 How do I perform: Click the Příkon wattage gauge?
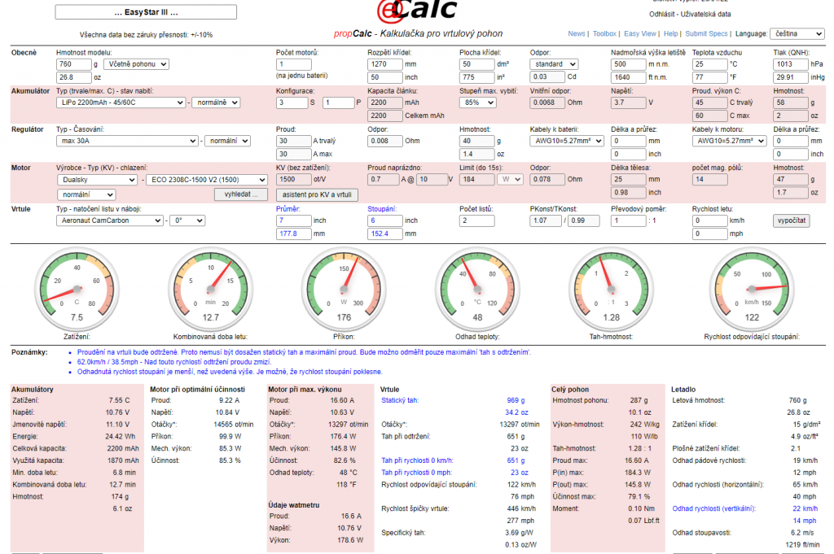pyautogui.click(x=343, y=287)
